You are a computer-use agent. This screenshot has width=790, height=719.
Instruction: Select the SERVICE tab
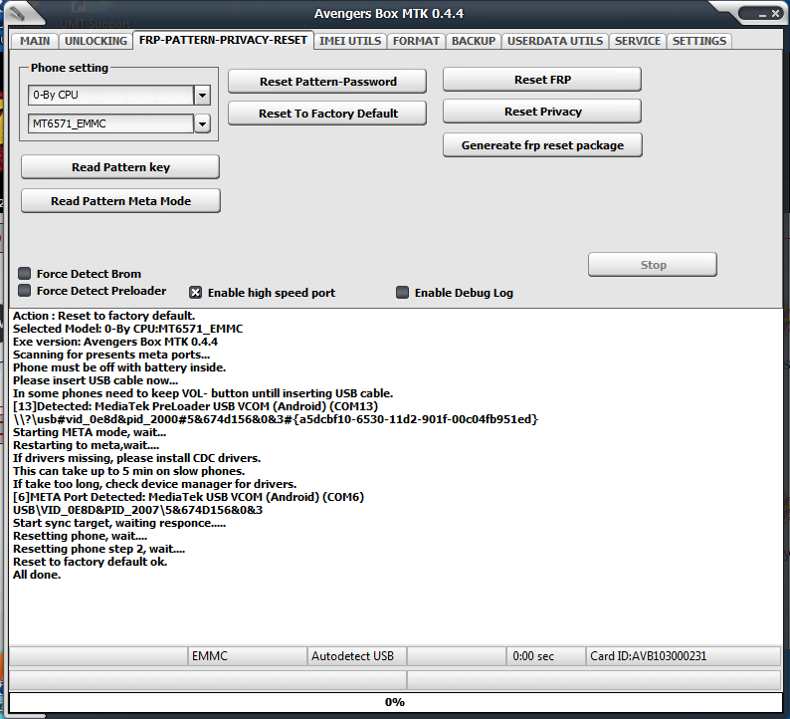tap(638, 41)
